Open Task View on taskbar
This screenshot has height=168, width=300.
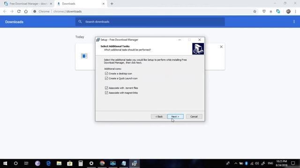pyautogui.click(x=26, y=163)
